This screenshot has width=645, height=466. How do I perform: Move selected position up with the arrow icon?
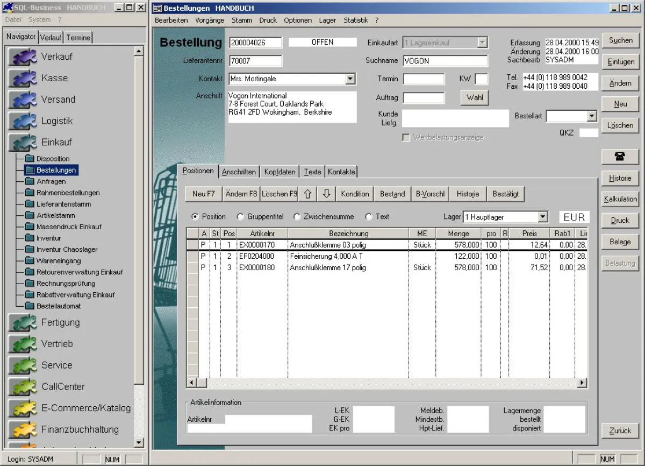tap(307, 194)
